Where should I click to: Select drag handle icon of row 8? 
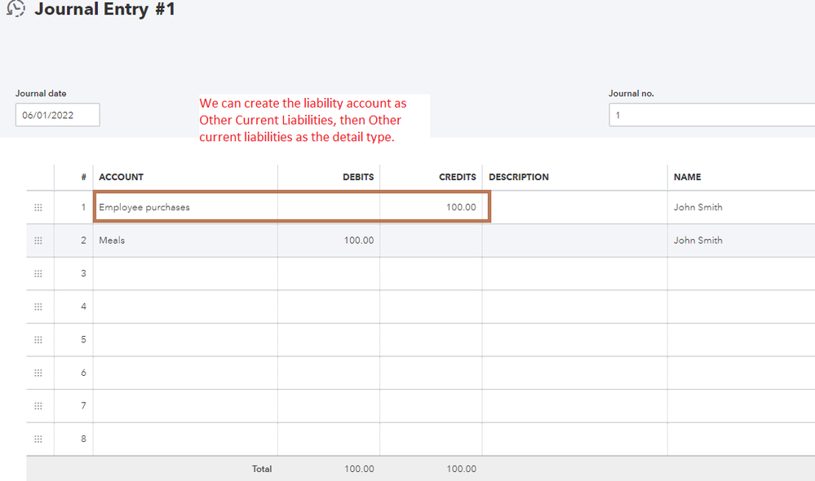38,439
